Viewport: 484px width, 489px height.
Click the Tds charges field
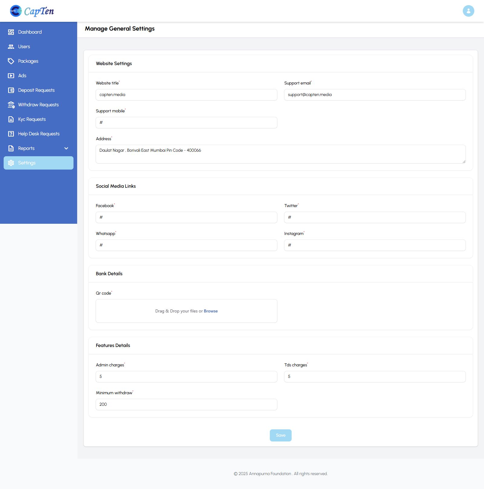click(x=374, y=377)
